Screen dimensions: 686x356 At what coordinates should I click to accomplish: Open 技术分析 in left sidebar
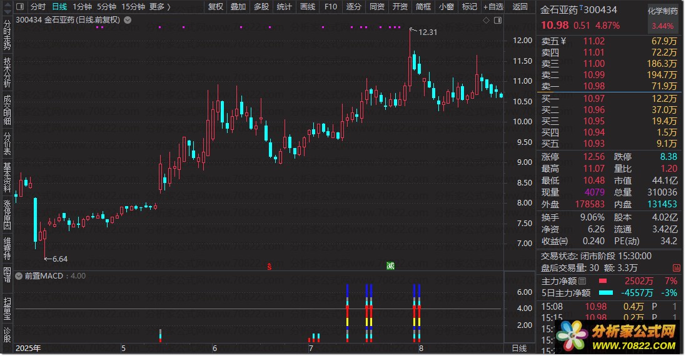(7, 72)
